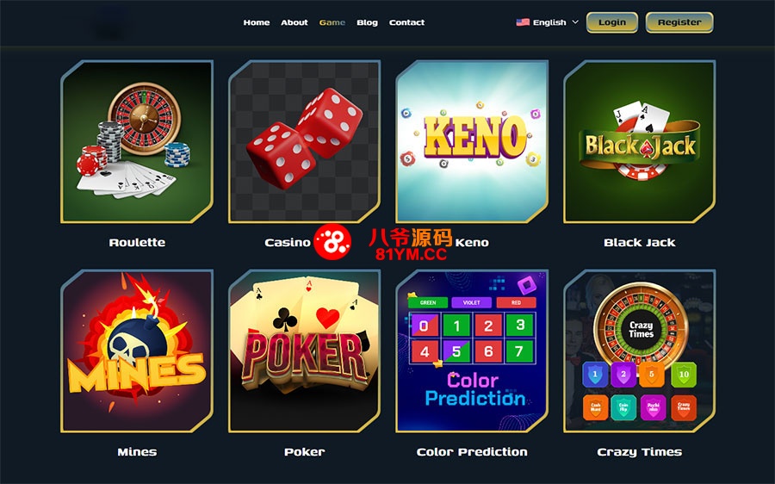The width and height of the screenshot is (775, 484).
Task: Open the Mines bomb game image
Action: [137, 351]
